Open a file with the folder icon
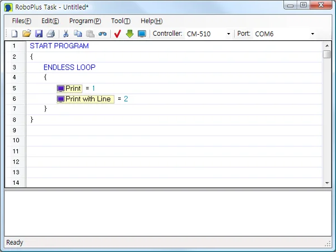The image size is (336, 252). coord(26,34)
